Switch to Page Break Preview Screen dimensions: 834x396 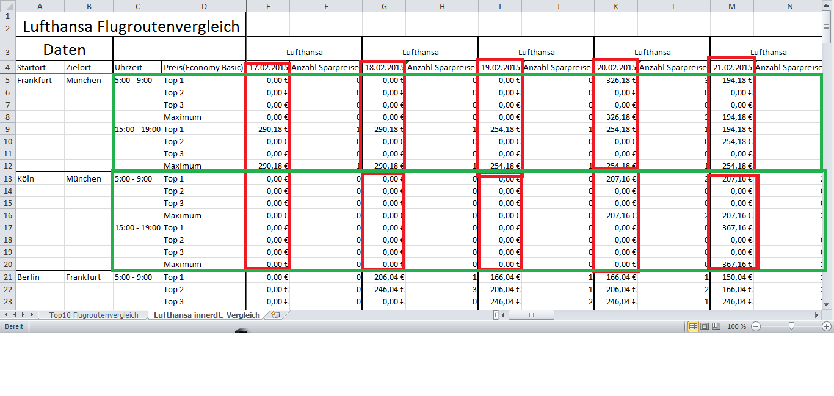[716, 326]
